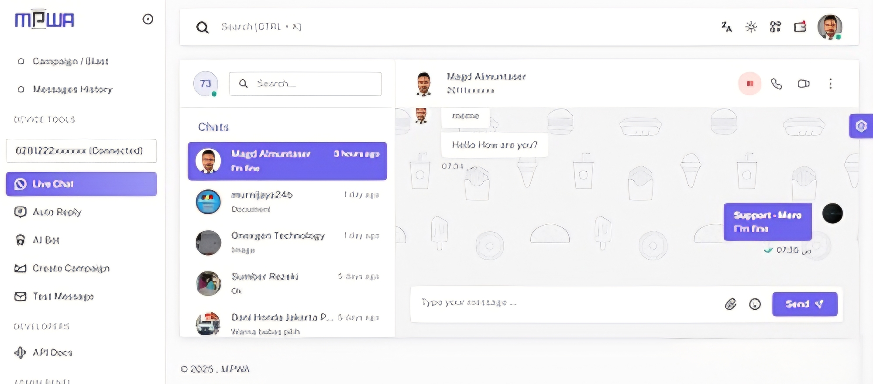Select the Magd Almuntaser chat row
The image size is (873, 384).
[x=287, y=161]
